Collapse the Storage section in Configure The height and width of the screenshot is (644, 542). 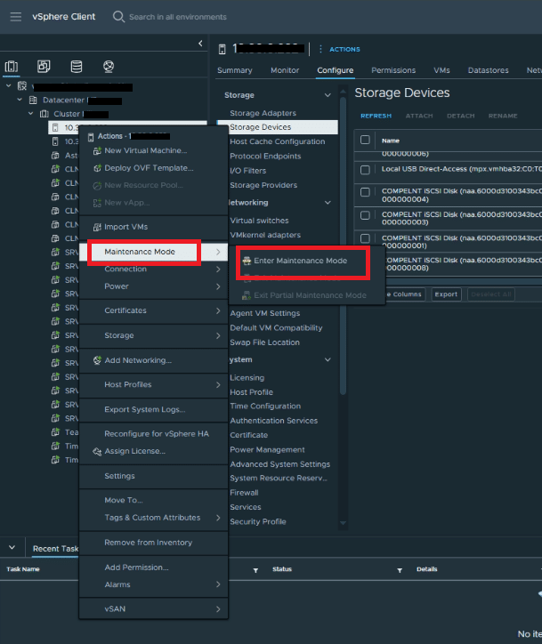pos(328,95)
